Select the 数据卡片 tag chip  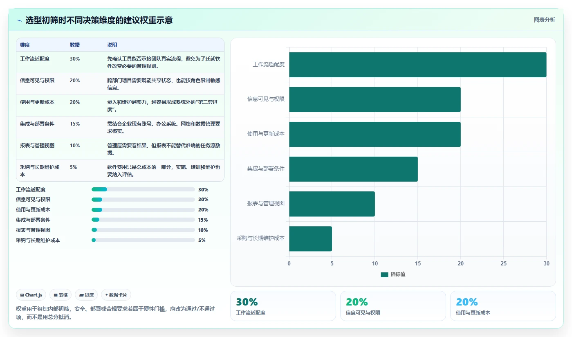116,295
